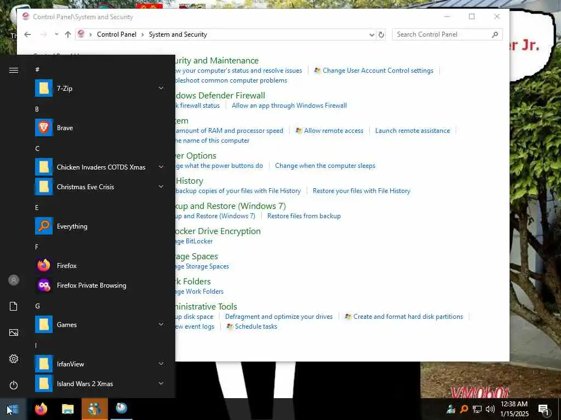Open the notification center icon
The height and width of the screenshot is (420, 561).
(x=543, y=409)
